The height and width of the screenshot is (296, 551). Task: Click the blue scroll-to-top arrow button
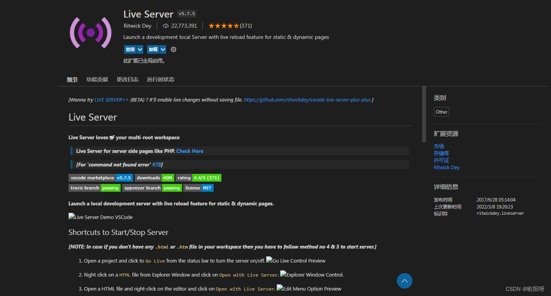405,281
